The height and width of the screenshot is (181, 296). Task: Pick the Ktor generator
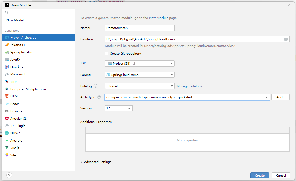(x=13, y=82)
